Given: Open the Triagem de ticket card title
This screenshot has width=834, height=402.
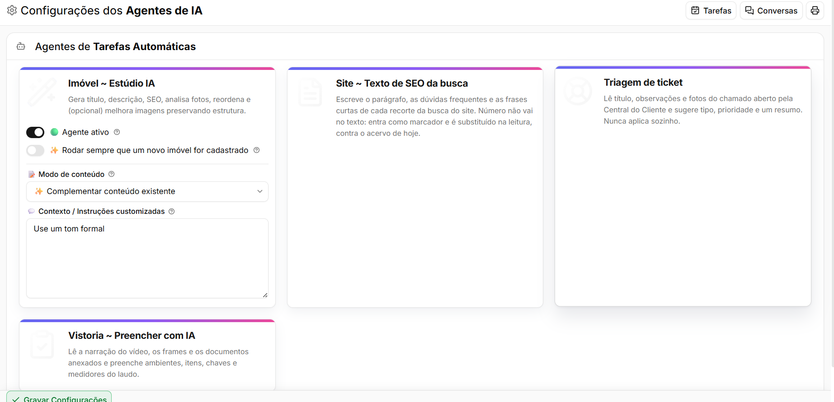Looking at the screenshot, I should 643,83.
